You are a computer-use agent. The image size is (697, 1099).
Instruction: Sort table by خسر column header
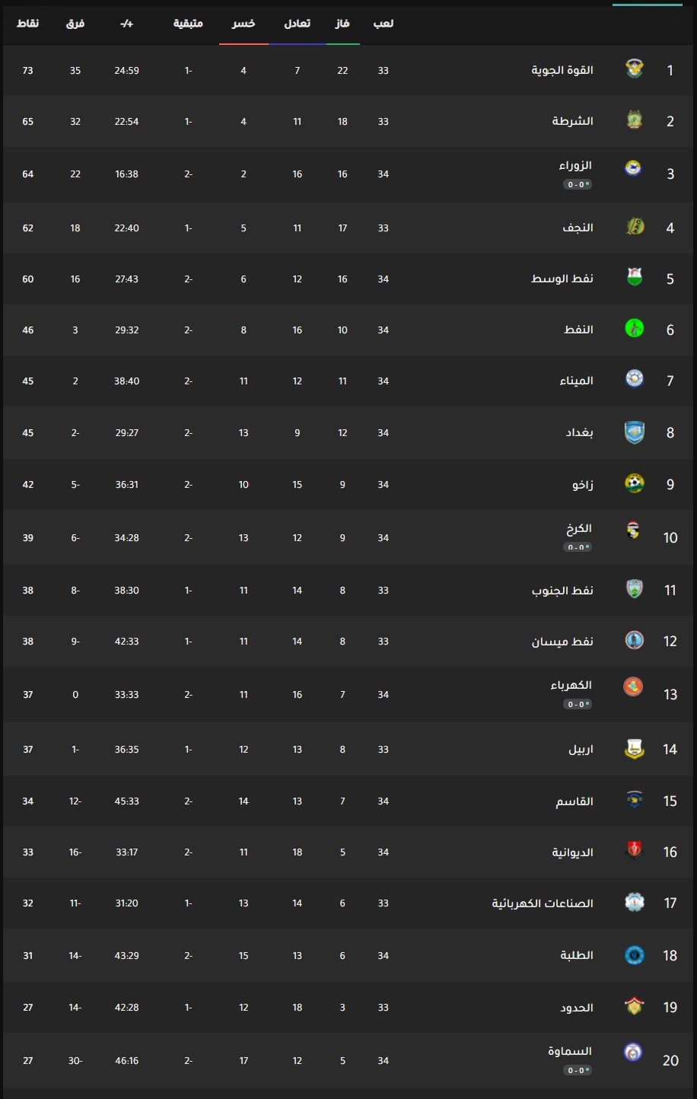[x=243, y=24]
